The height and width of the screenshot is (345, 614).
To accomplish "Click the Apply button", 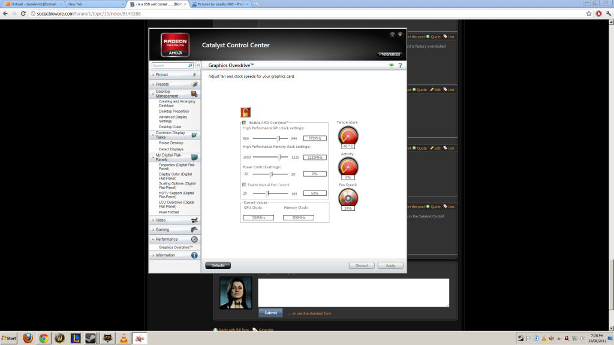I will coord(390,265).
